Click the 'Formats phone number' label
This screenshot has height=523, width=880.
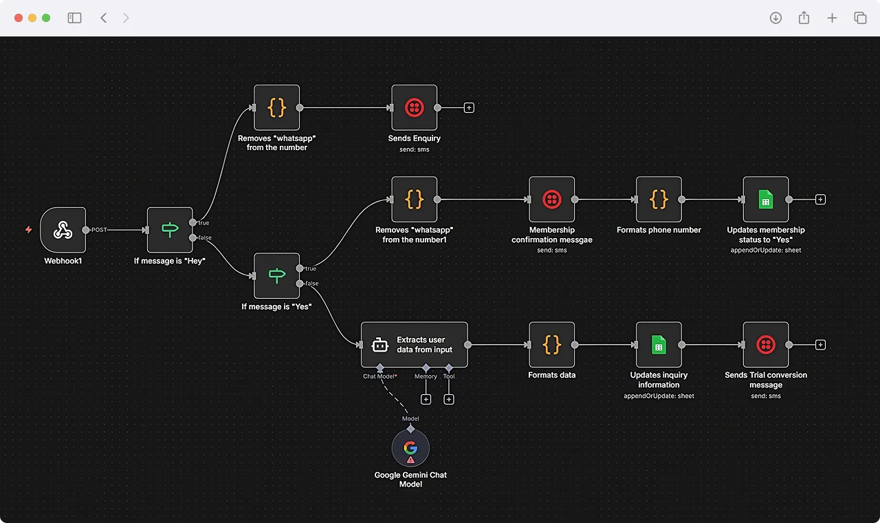pos(659,230)
